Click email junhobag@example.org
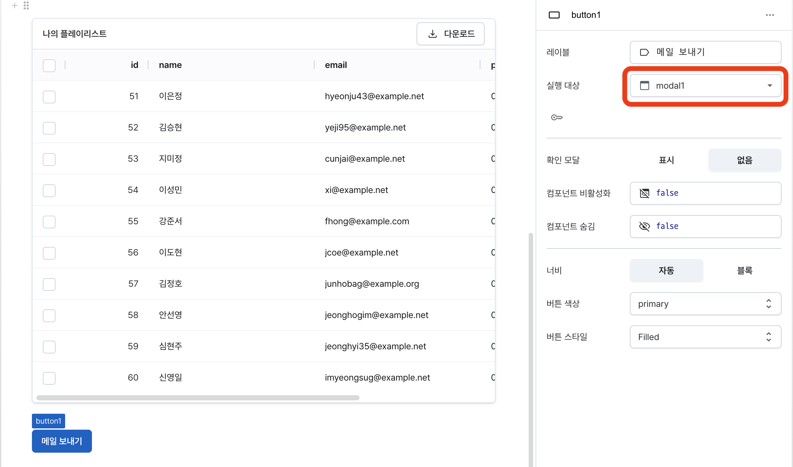This screenshot has height=467, width=793. (x=372, y=284)
